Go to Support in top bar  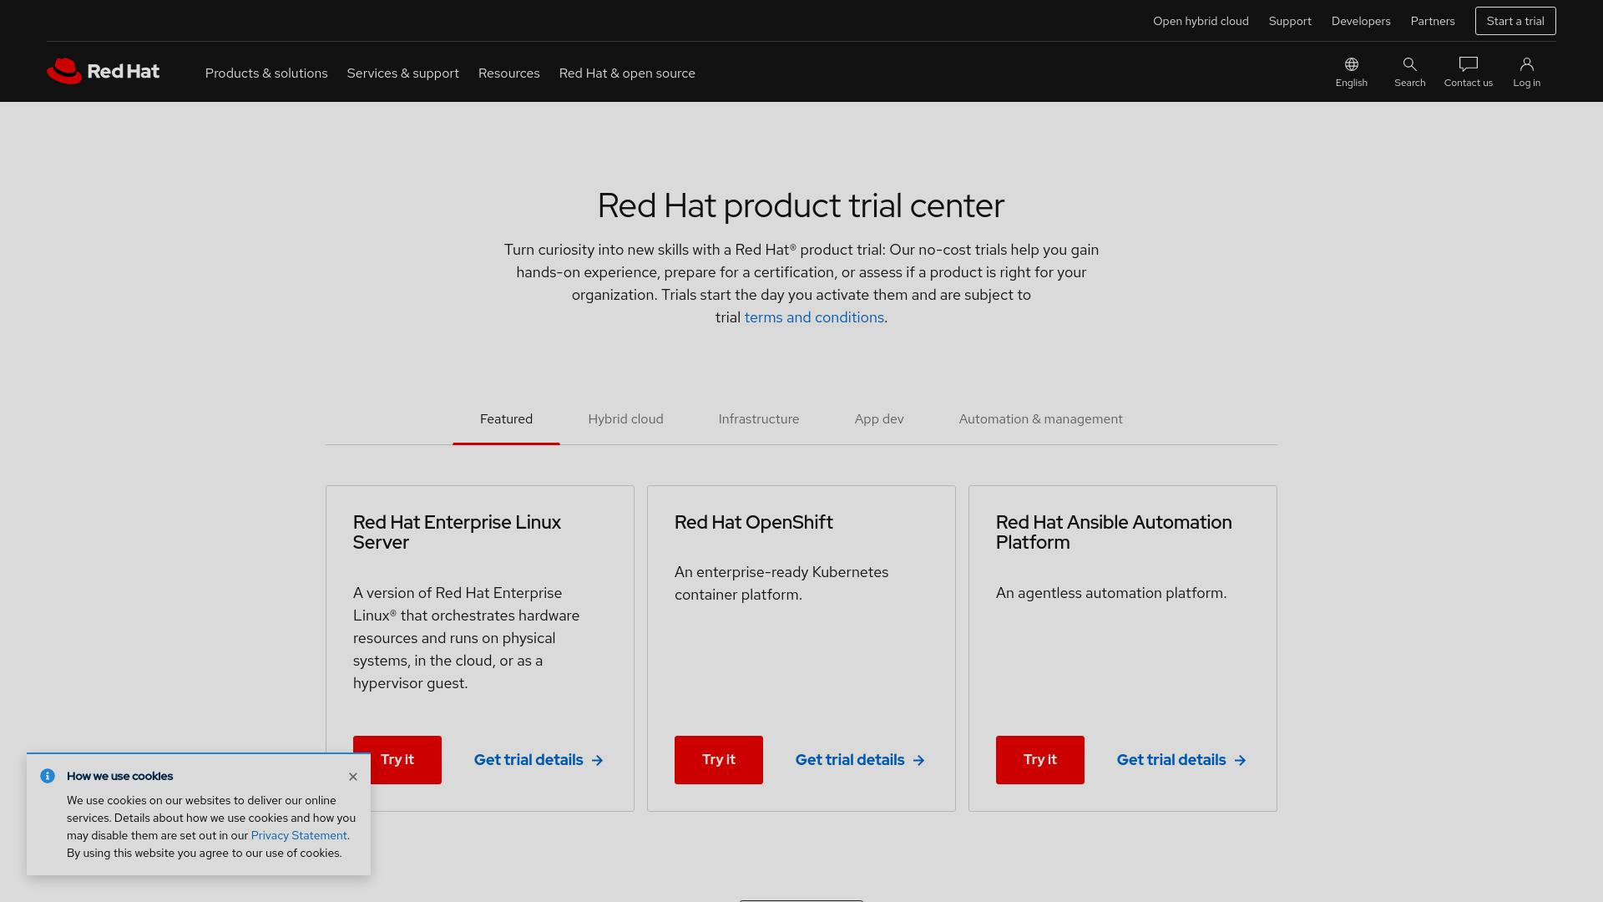[1290, 21]
